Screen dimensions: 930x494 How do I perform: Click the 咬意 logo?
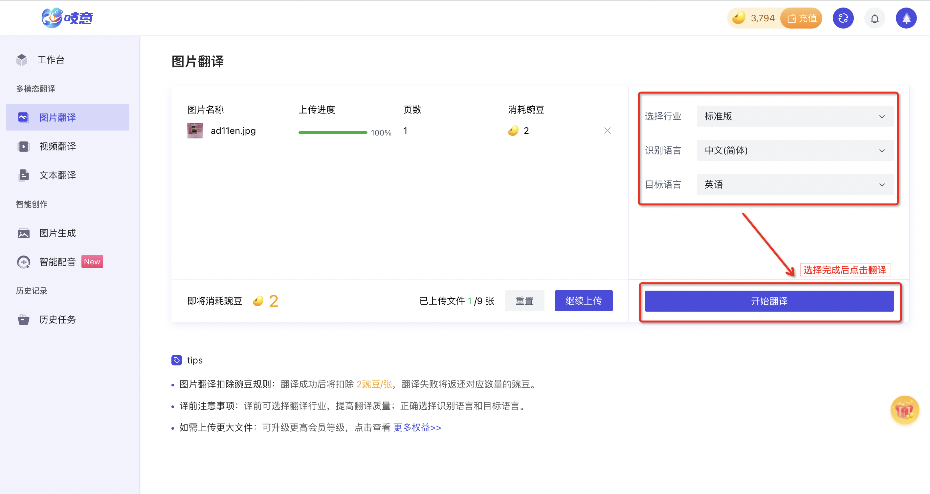pos(68,18)
